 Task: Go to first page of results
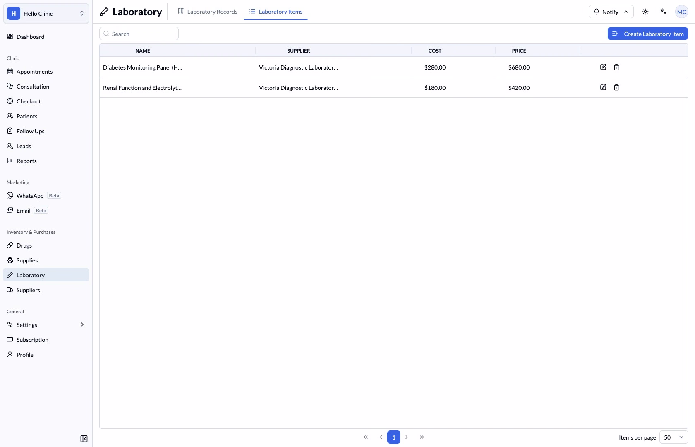(366, 437)
